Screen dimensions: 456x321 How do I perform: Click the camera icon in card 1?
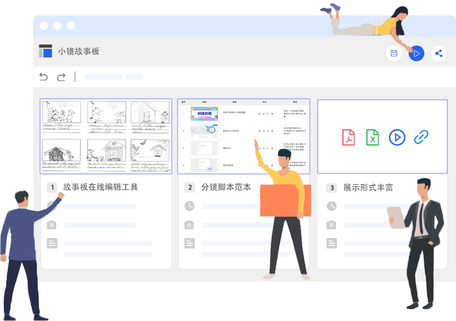click(51, 225)
